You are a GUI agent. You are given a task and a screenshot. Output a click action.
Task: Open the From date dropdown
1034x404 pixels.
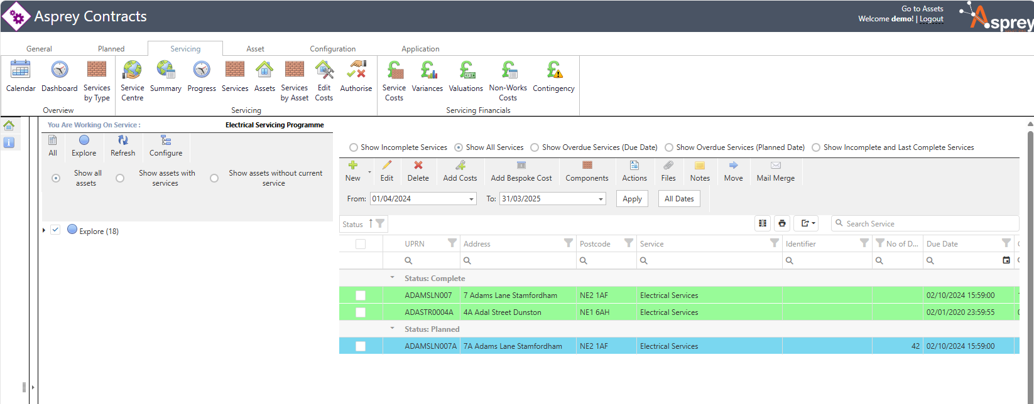(x=471, y=199)
